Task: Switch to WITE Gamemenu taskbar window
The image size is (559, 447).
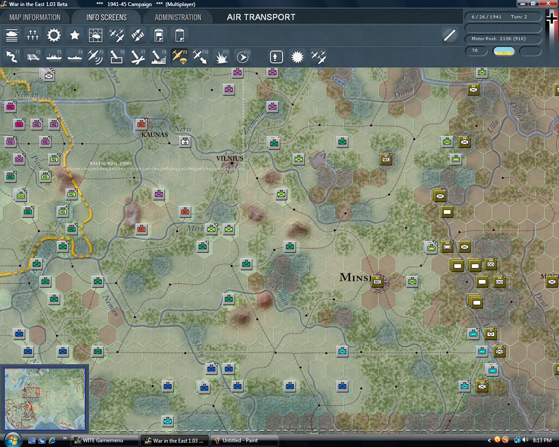Action: 105,440
